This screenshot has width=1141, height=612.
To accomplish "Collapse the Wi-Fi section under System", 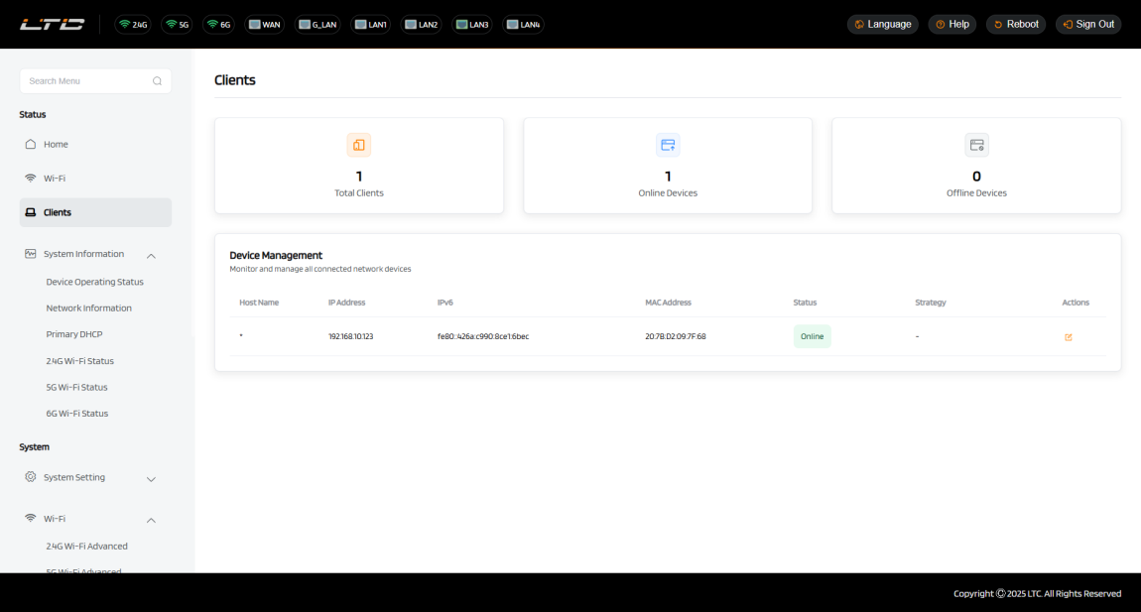I will click(x=151, y=520).
